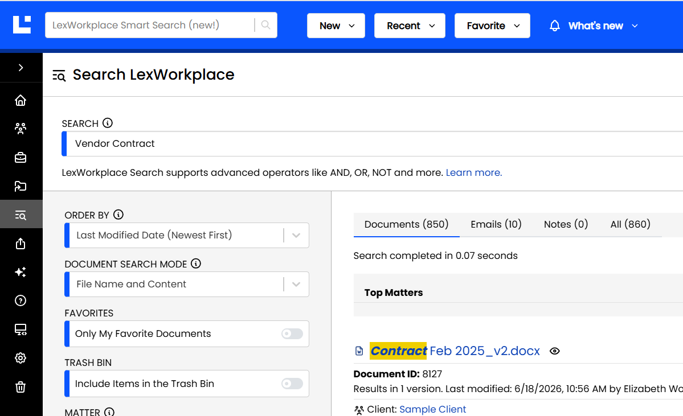Click the info icon next to MATTER
This screenshot has width=683, height=416.
tap(109, 411)
